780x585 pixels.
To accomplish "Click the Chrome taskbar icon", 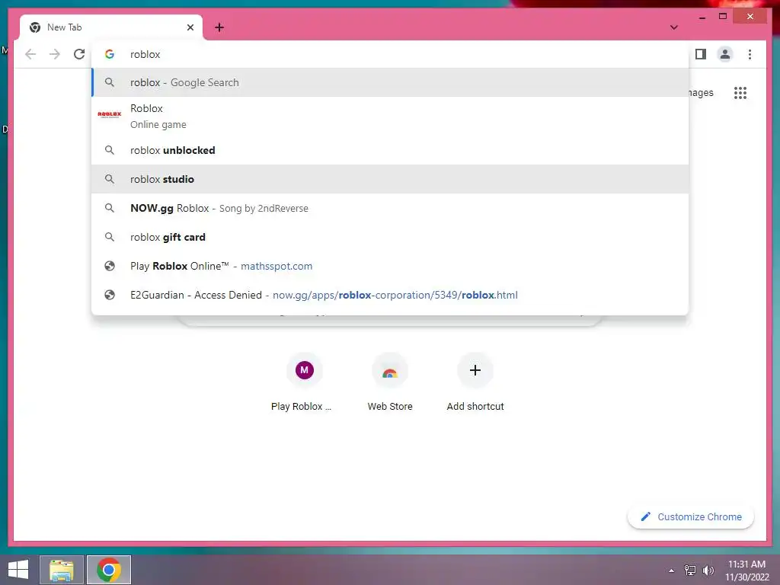I will pyautogui.click(x=109, y=570).
